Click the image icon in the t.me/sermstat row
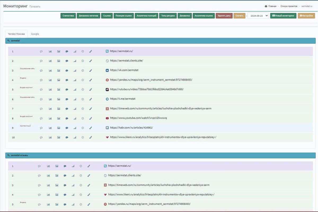Viewport: 318px width, 212px height. [x=59, y=99]
